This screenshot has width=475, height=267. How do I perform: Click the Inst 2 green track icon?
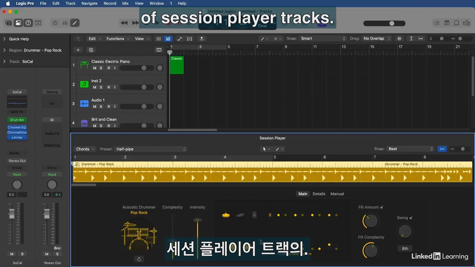pyautogui.click(x=84, y=84)
